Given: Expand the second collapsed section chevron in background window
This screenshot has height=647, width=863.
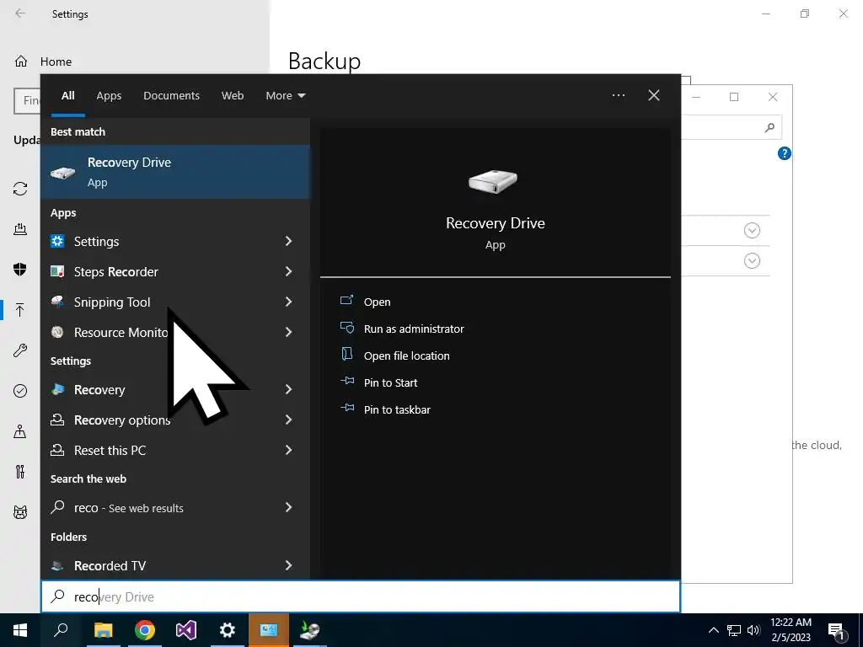Looking at the screenshot, I should click(x=752, y=260).
